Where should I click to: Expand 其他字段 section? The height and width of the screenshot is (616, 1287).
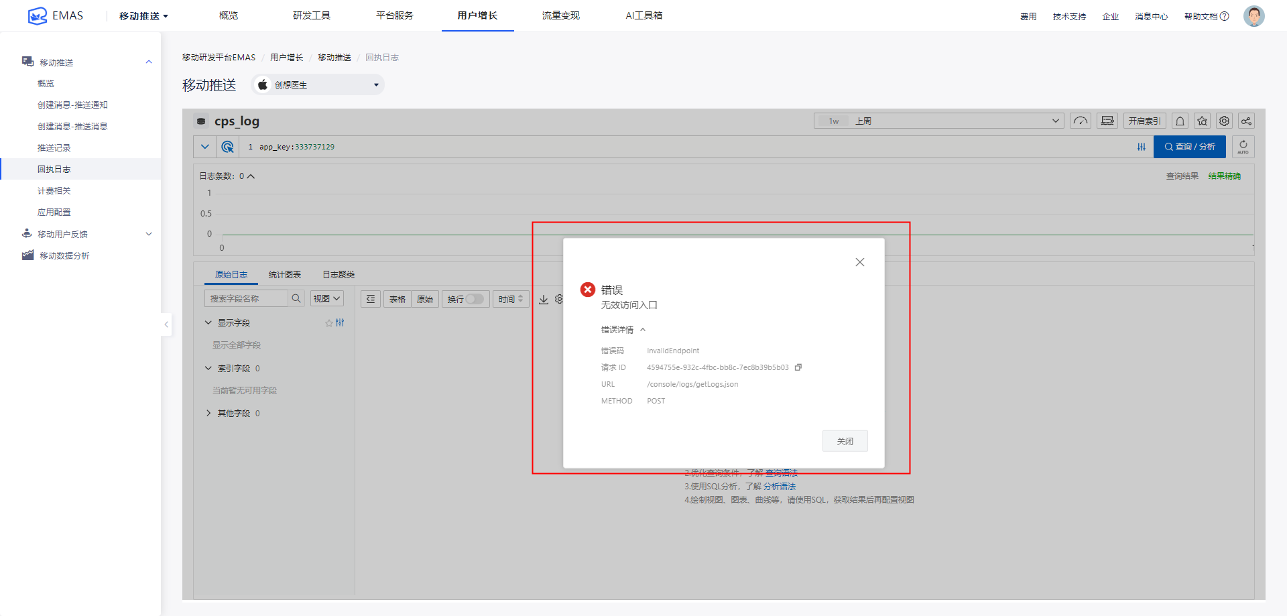click(208, 413)
